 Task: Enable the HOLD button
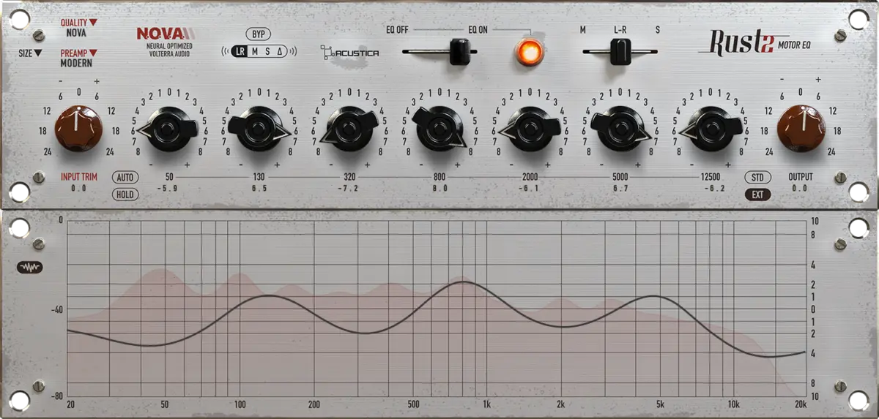point(125,195)
